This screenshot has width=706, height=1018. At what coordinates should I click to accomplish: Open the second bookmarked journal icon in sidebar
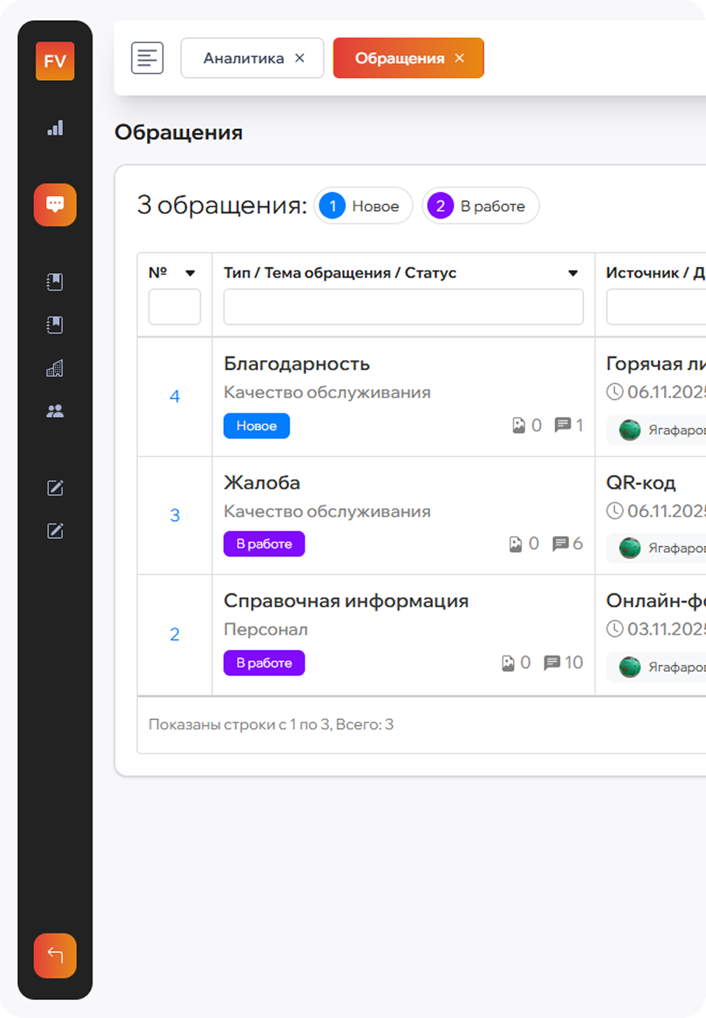54,324
